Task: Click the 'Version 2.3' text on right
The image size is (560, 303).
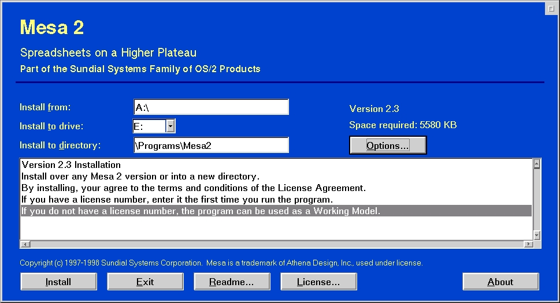Action: click(x=374, y=109)
